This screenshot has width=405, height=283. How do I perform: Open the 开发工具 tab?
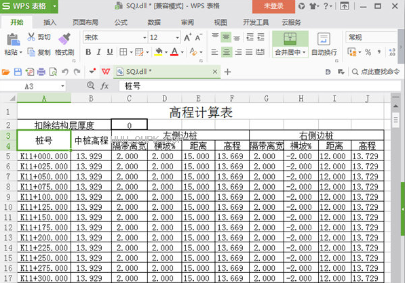click(256, 22)
